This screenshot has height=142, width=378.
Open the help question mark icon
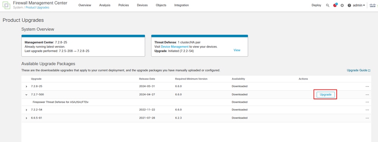349,5
